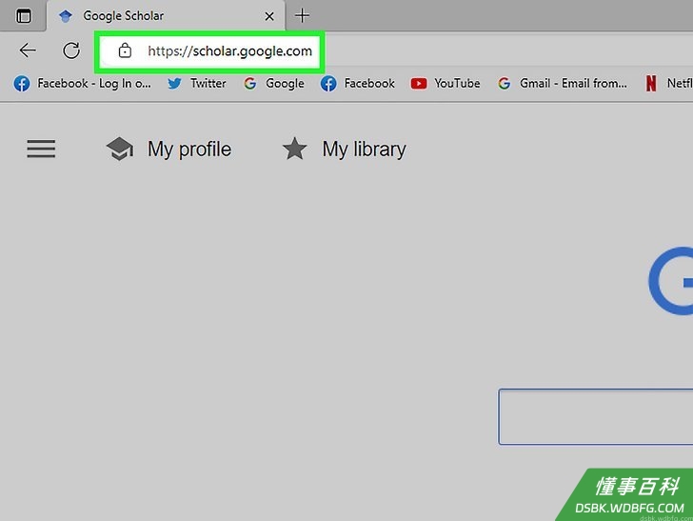Go to My profile
Image resolution: width=693 pixels, height=521 pixels.
[168, 149]
